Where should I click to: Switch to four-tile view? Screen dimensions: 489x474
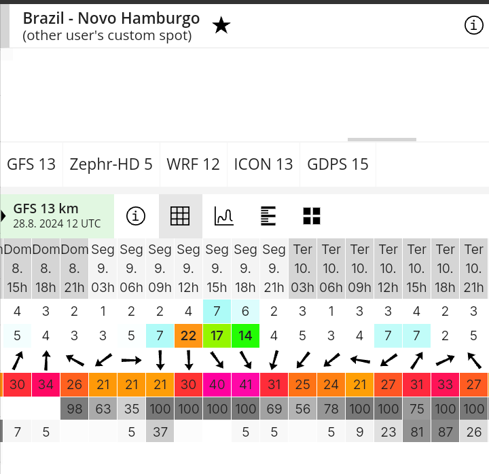[312, 216]
